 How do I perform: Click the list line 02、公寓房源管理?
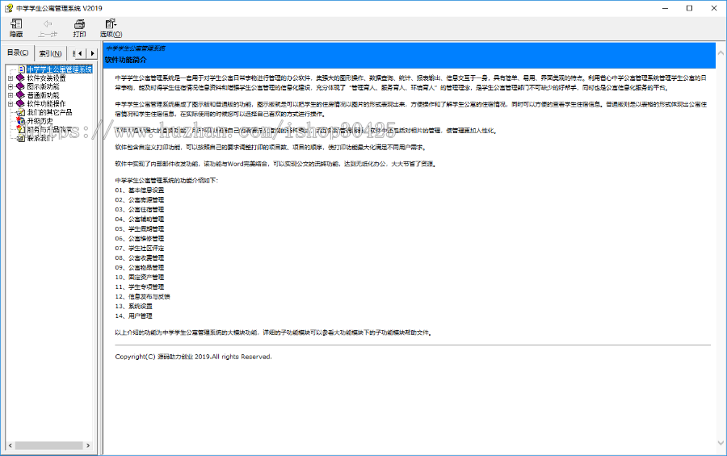pyautogui.click(x=140, y=199)
